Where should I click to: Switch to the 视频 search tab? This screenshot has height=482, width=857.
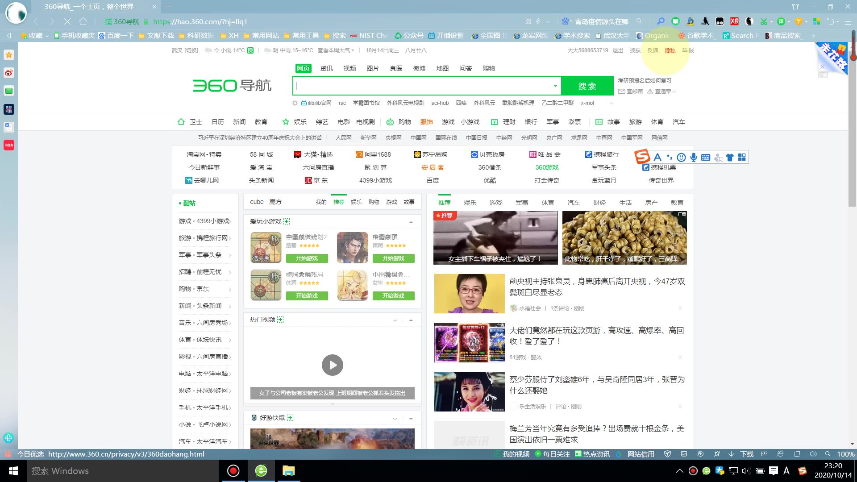[x=349, y=68]
